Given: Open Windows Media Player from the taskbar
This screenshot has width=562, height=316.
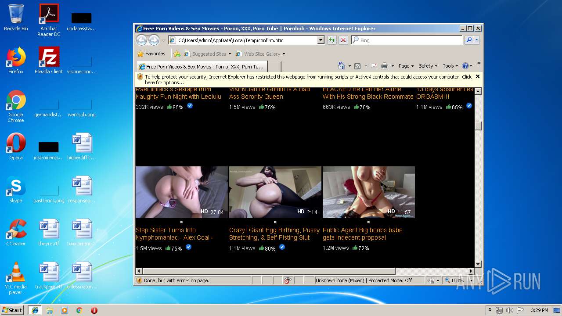Looking at the screenshot, I should click(65, 310).
